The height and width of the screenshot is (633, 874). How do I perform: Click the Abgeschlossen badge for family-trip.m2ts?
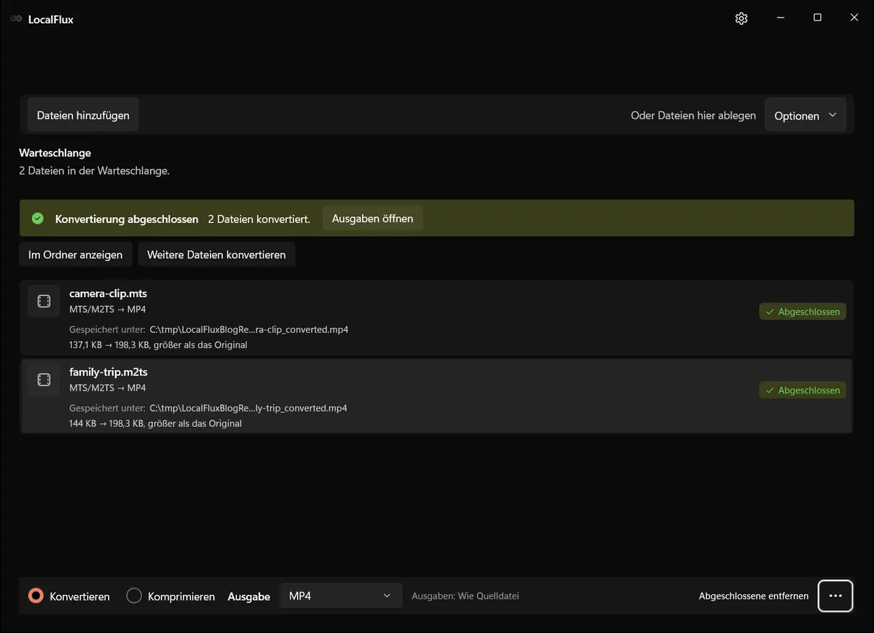coord(803,390)
